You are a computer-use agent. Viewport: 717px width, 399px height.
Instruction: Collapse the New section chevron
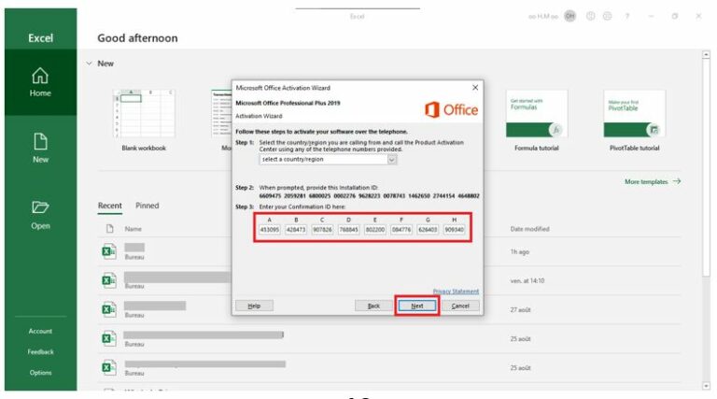(89, 64)
